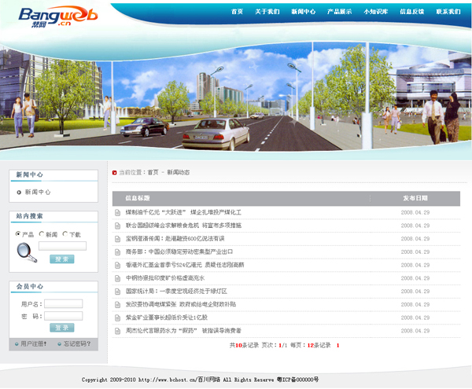This screenshot has width=472, height=389.
Task: Click the document icon beside 国家统计局 article
Action: pyautogui.click(x=118, y=291)
